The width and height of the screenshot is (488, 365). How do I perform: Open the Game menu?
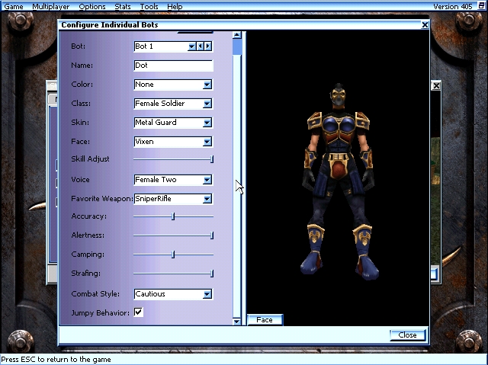(x=14, y=7)
